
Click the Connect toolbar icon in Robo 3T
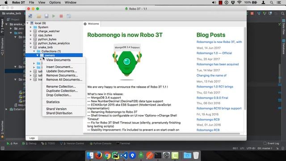point(30,16)
